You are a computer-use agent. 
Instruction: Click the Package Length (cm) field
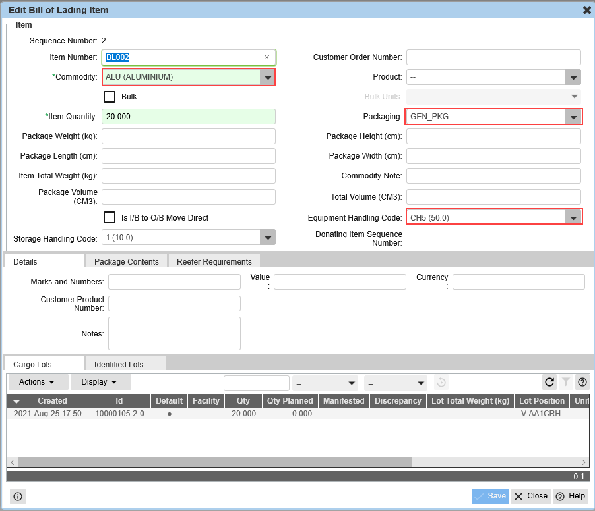pyautogui.click(x=189, y=156)
